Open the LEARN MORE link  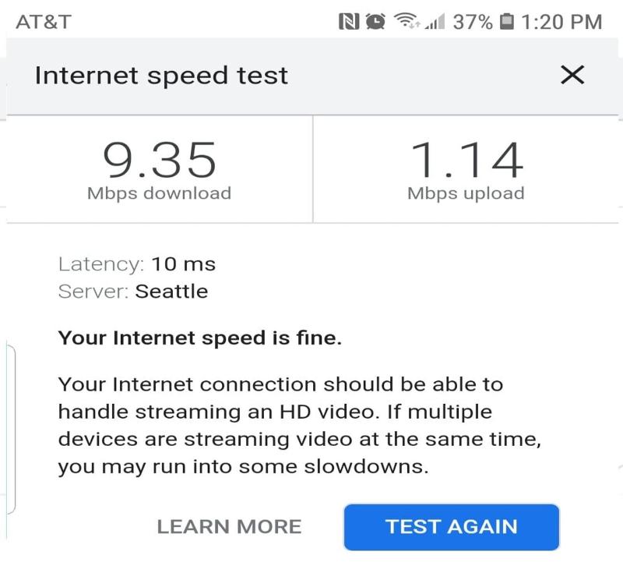(229, 526)
